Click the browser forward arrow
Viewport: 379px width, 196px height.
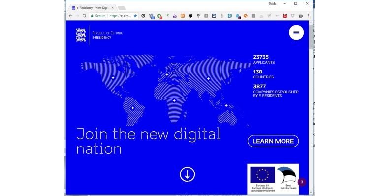(77, 16)
